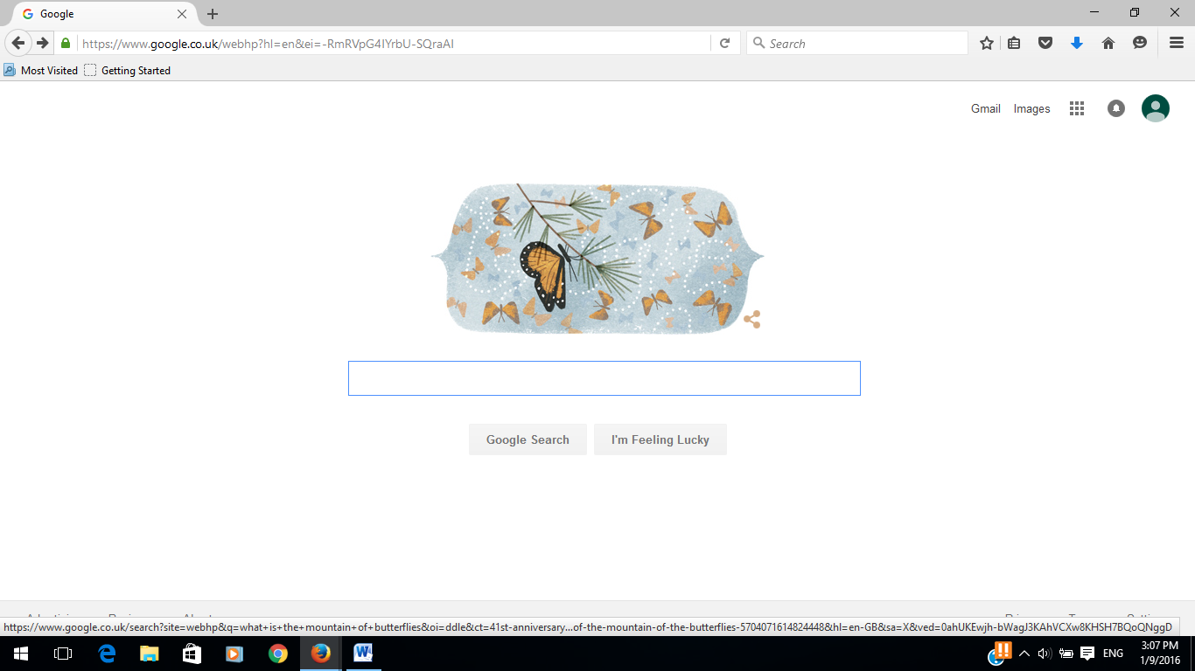
Task: Show bookmarks list icon
Action: (1014, 43)
